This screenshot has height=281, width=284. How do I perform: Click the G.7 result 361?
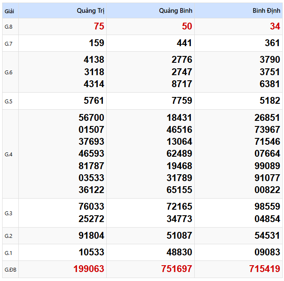tap(272, 43)
